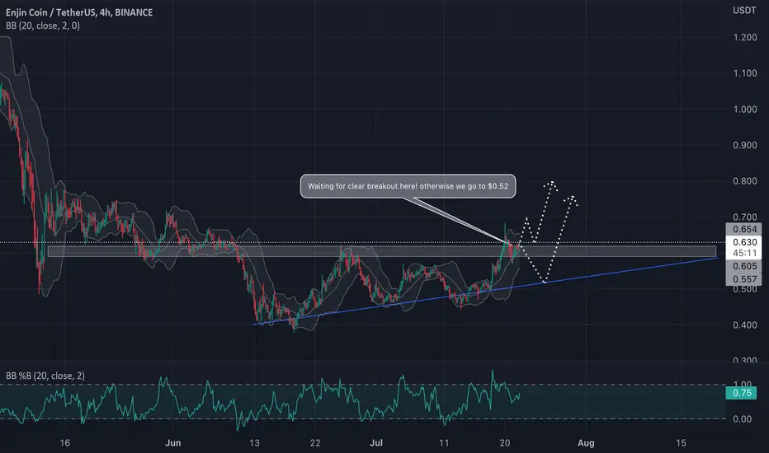
Task: Click the 13 date label on time axis
Action: [x=254, y=443]
